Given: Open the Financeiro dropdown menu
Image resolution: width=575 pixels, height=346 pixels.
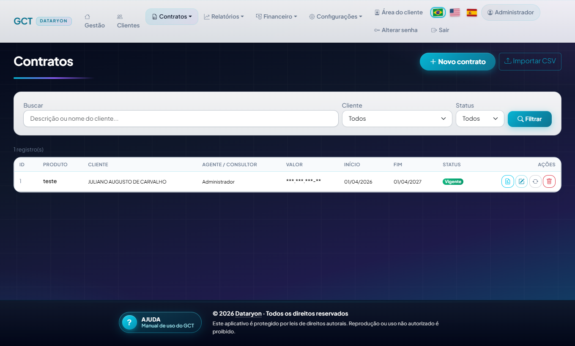Looking at the screenshot, I should (x=277, y=17).
